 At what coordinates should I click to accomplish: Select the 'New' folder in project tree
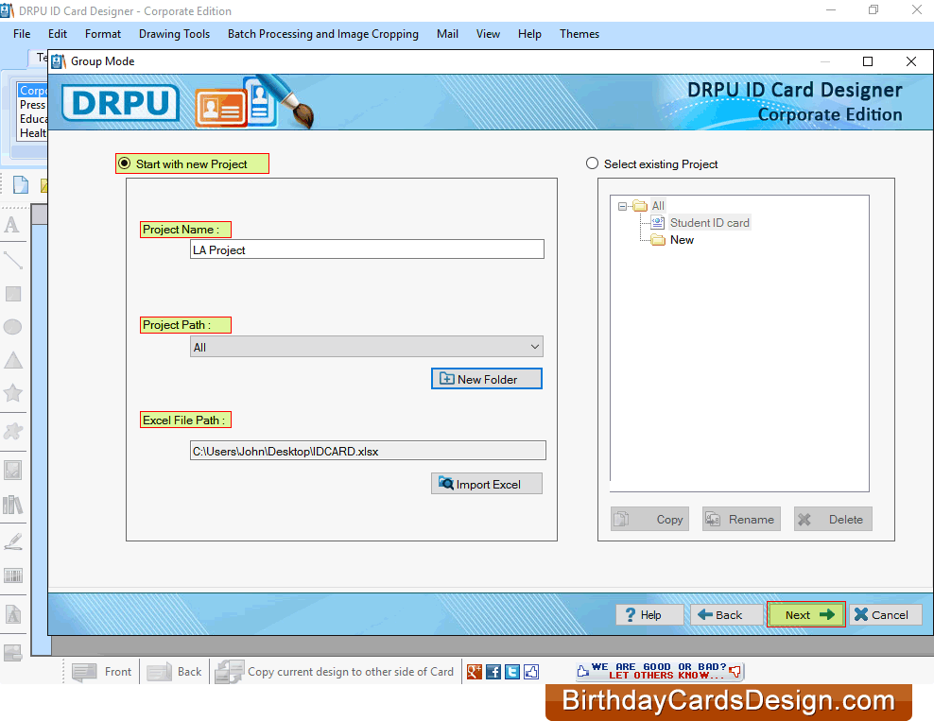pyautogui.click(x=682, y=240)
